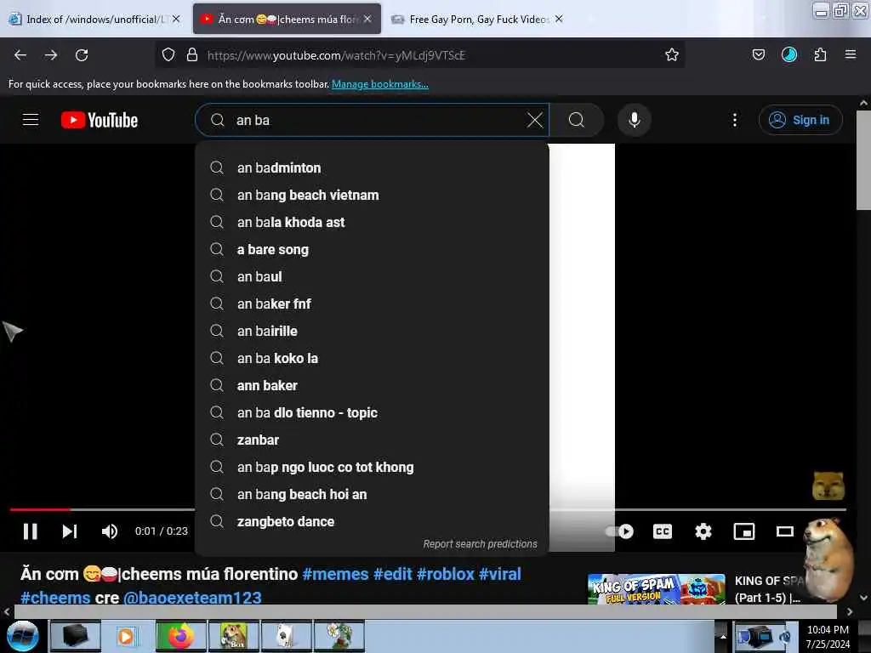Choose suggestion 'ann baker'
Image resolution: width=871 pixels, height=653 pixels.
pos(372,385)
